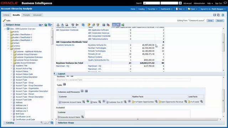Open the Help question mark icon
228x128 pixels.
pos(223,15)
